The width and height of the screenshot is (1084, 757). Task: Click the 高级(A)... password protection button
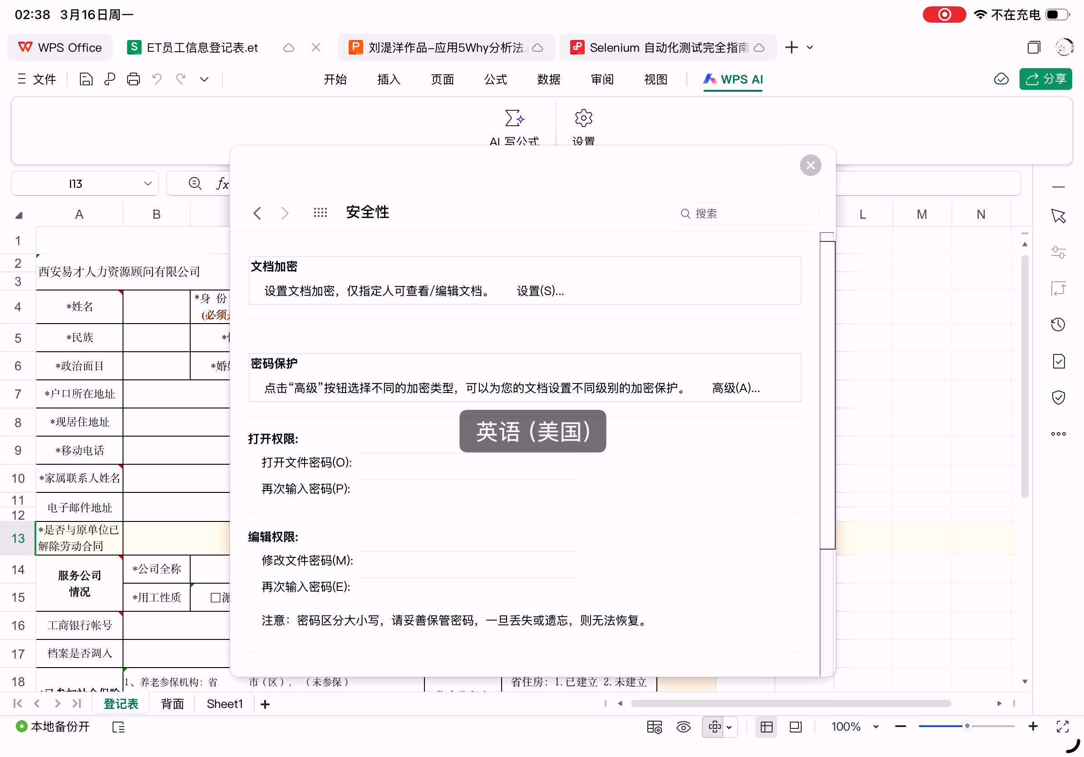point(735,388)
